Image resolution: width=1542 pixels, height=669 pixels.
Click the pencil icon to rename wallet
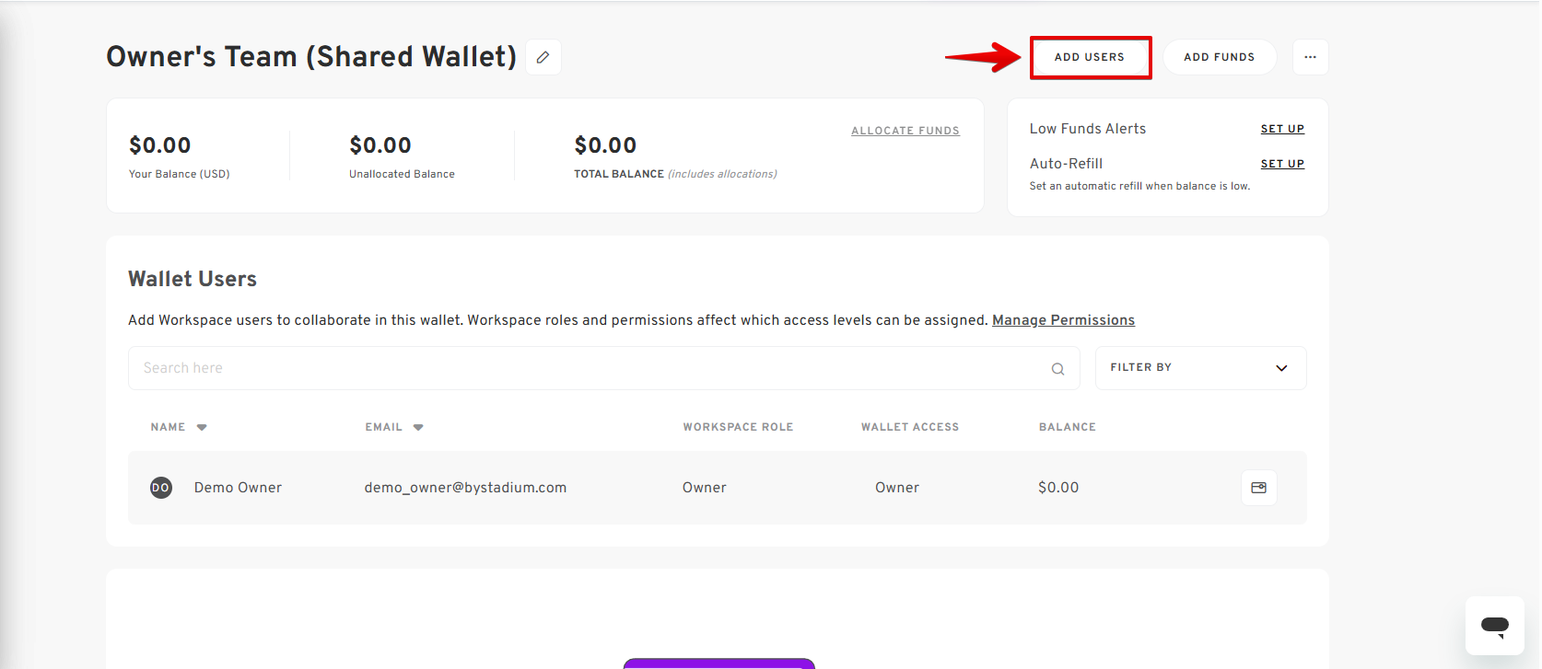click(543, 57)
